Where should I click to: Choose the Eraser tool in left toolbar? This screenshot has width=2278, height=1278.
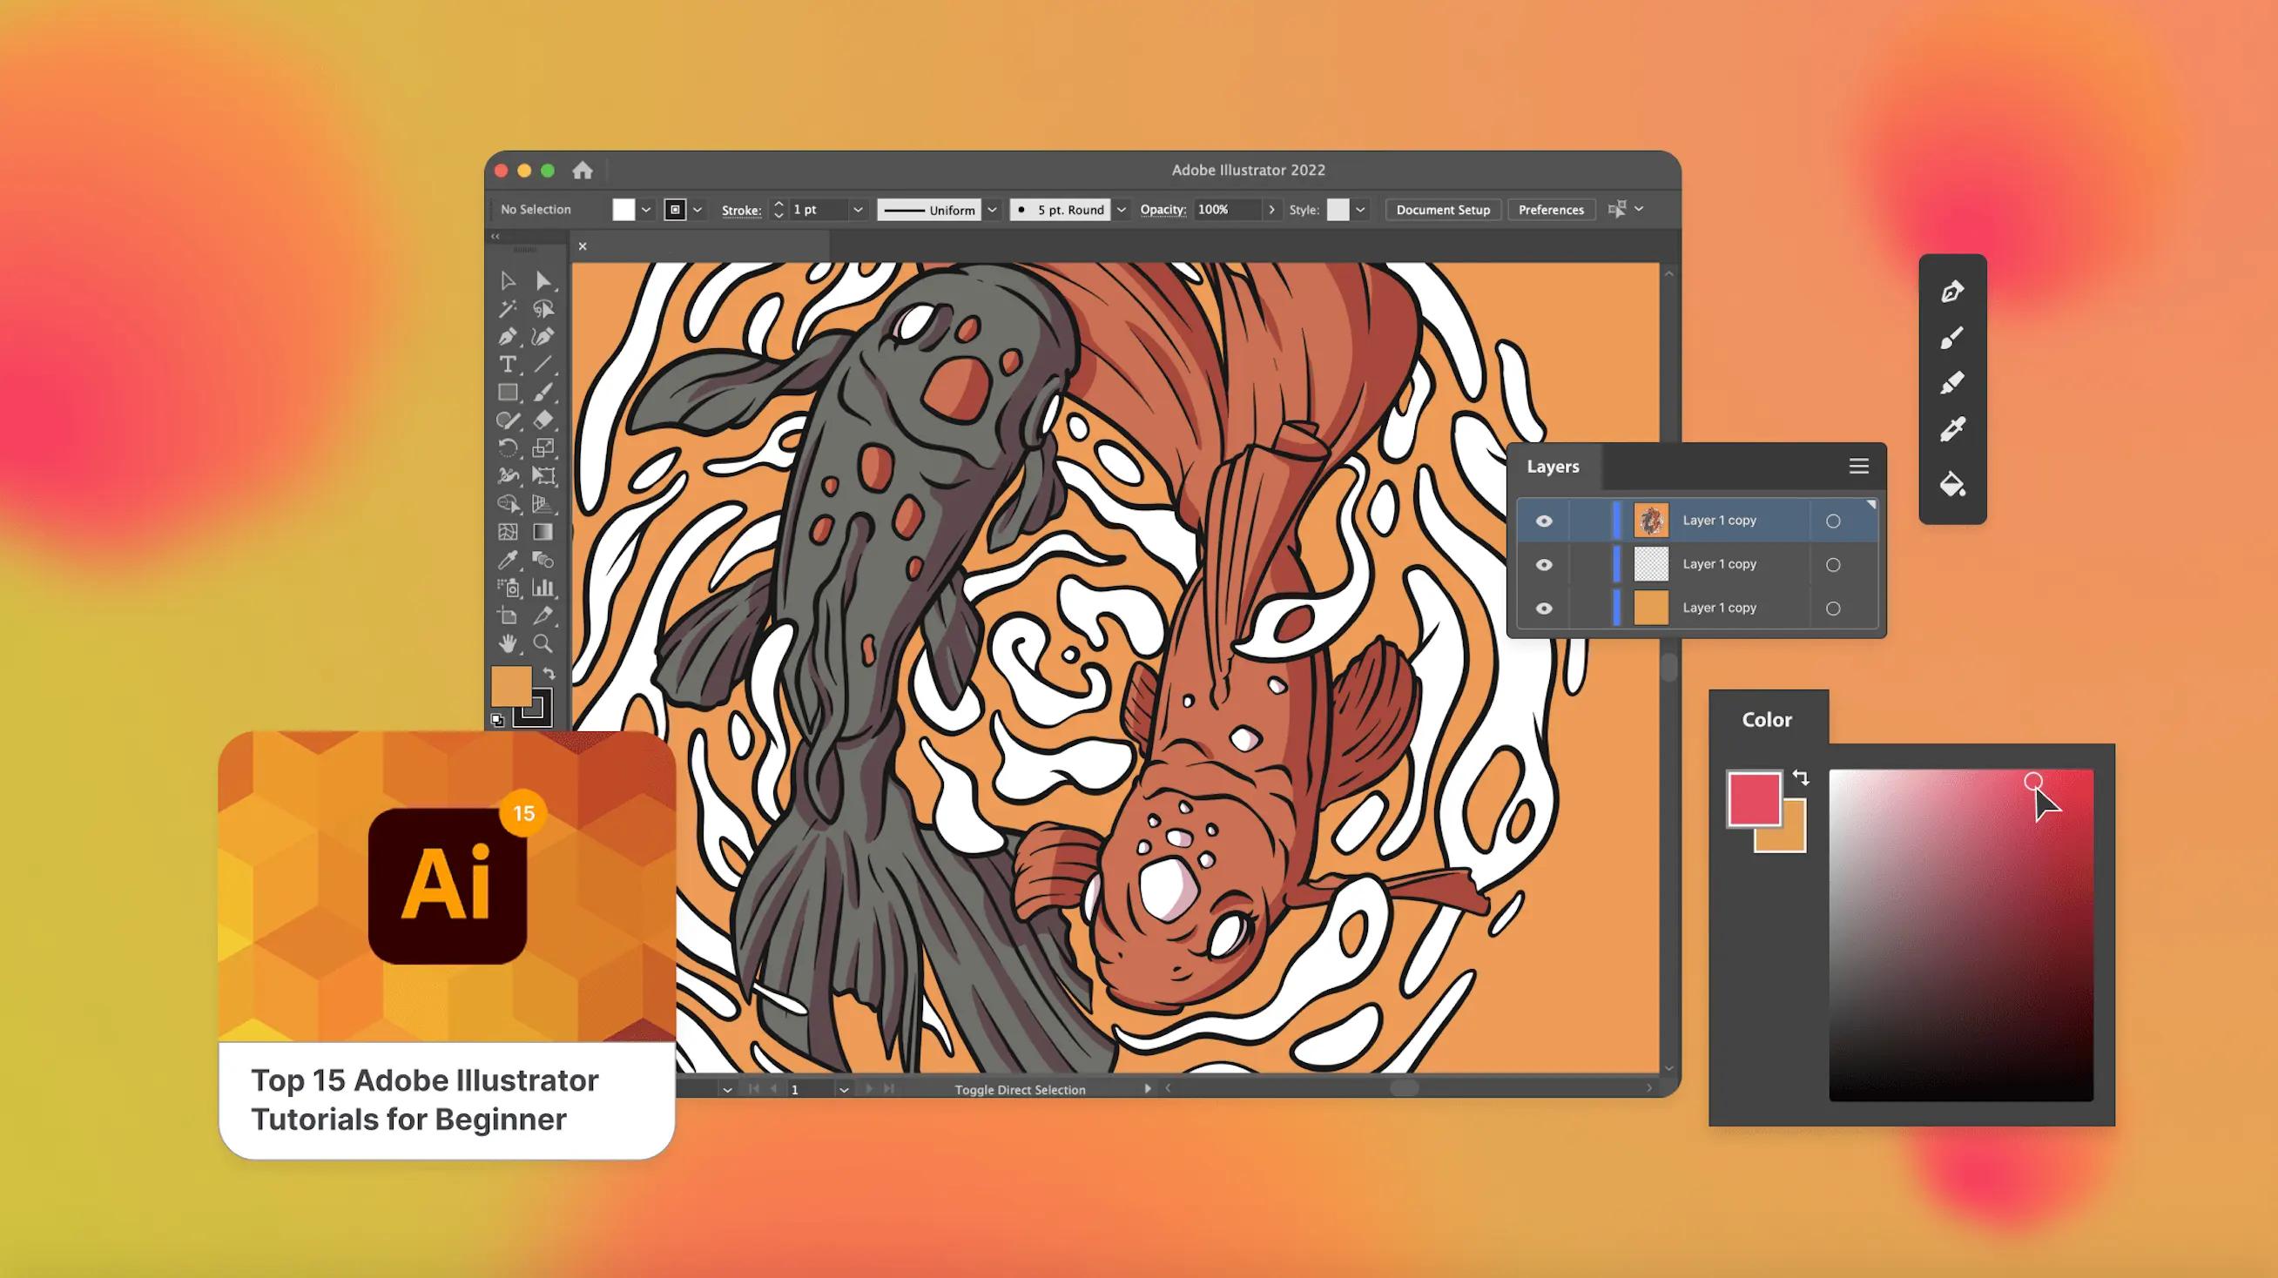click(543, 420)
